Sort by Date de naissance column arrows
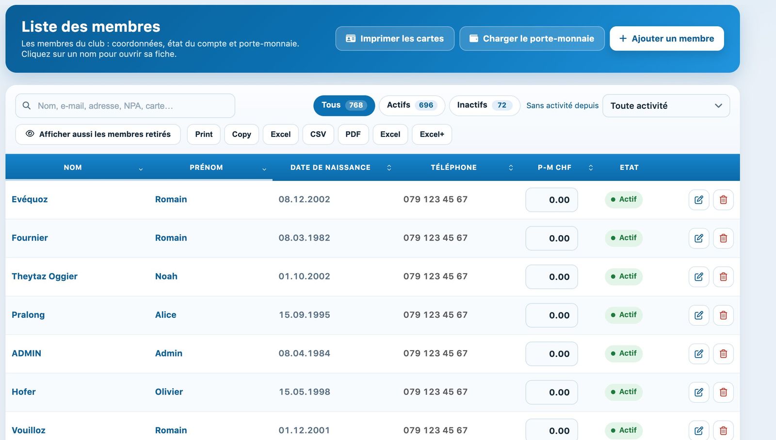Viewport: 776px width, 440px height. 389,167
